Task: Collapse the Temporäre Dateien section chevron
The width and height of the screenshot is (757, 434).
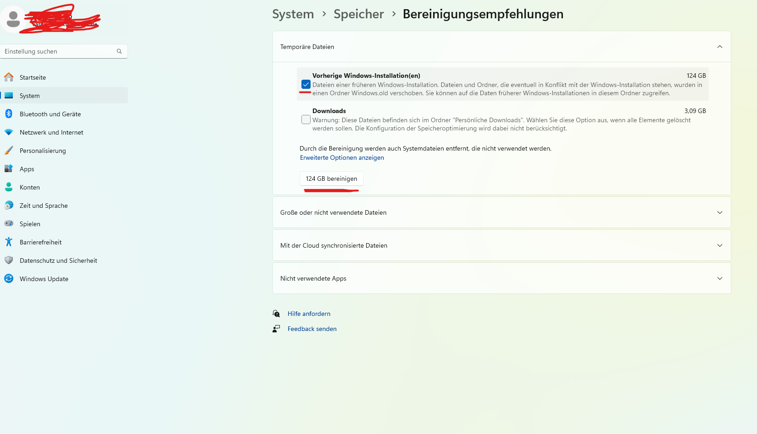Action: click(x=720, y=47)
